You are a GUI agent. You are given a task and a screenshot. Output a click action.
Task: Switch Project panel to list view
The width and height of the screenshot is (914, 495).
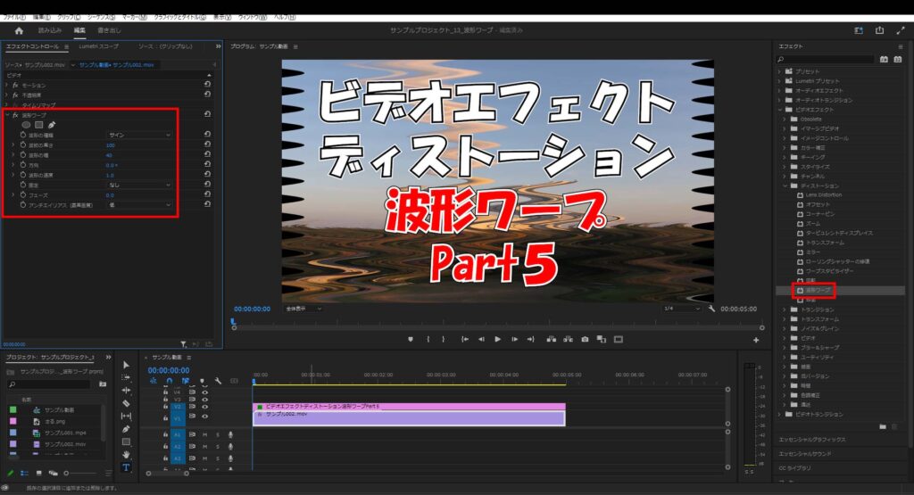pos(24,474)
